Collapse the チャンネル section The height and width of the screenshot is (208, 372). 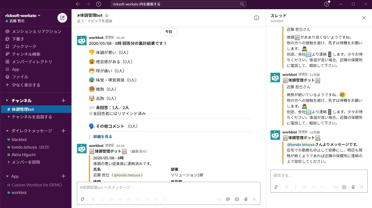tap(7, 100)
